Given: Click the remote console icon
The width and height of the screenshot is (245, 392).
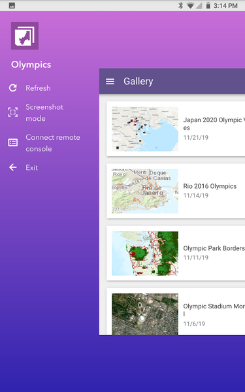Looking at the screenshot, I should (x=13, y=142).
